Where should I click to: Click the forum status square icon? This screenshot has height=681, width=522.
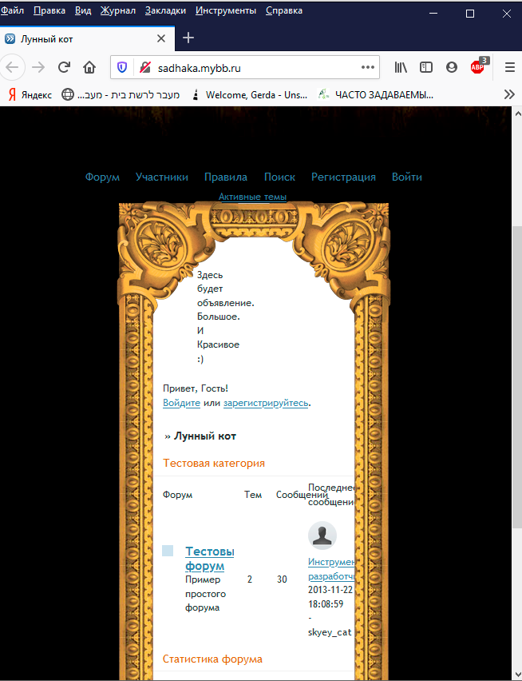click(x=168, y=551)
